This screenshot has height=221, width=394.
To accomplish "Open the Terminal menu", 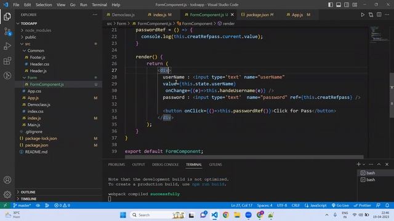I will coord(99,5).
